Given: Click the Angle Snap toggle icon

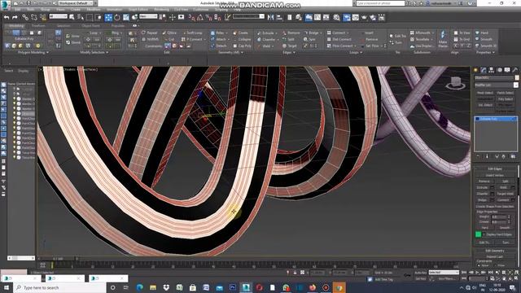Looking at the screenshot, I should click(x=200, y=17).
